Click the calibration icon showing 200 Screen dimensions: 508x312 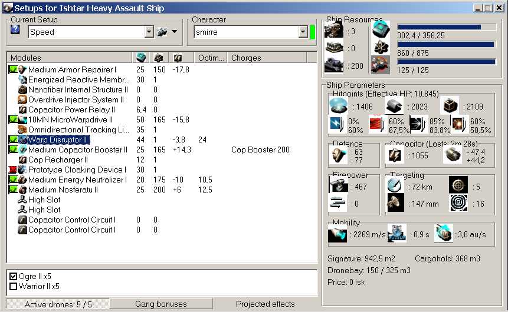pos(334,65)
